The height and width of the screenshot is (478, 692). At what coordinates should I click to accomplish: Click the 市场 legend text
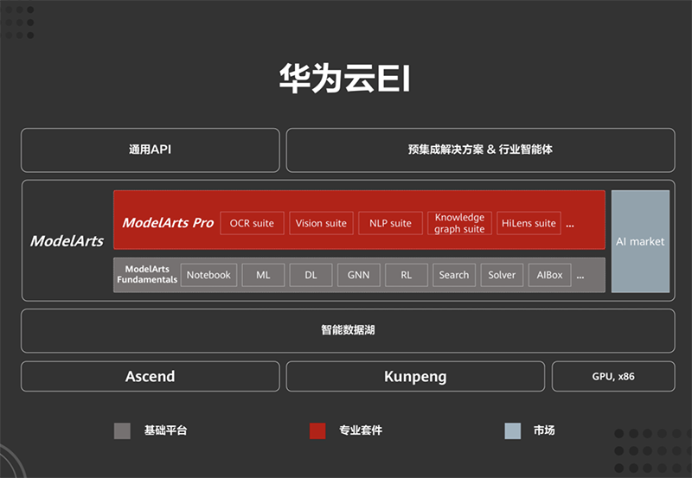[x=544, y=430]
